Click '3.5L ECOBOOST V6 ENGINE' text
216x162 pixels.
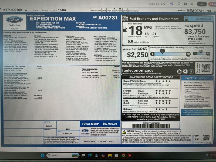coord(48,26)
